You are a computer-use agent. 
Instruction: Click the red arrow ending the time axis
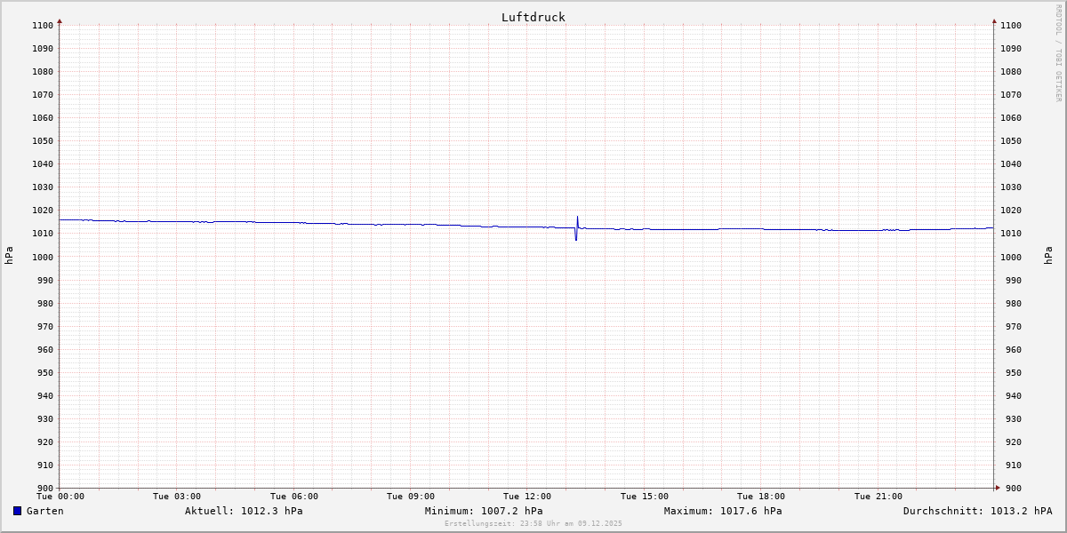998,488
